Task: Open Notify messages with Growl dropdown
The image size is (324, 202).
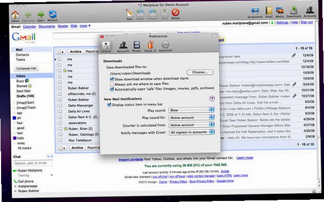Action: pyautogui.click(x=192, y=132)
